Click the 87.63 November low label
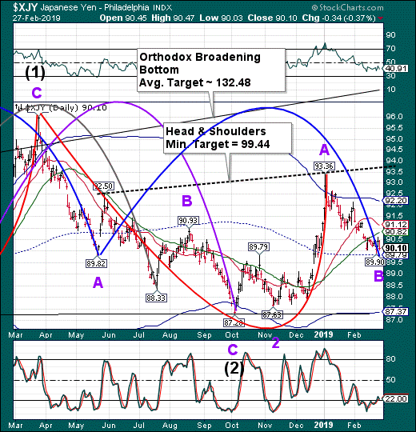 coord(272,315)
